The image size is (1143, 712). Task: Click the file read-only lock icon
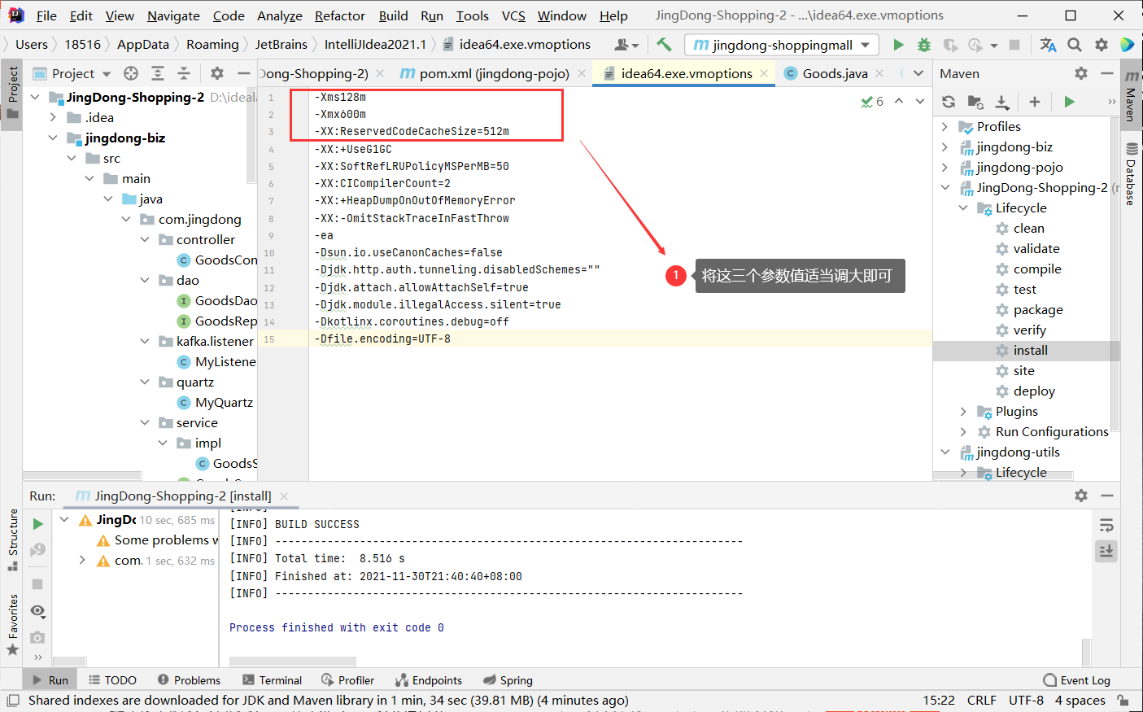(1123, 700)
